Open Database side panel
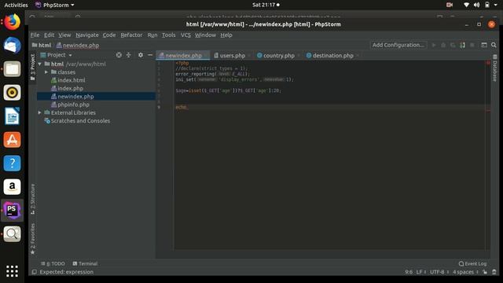Screen dimensions: 503x283 coord(494,68)
